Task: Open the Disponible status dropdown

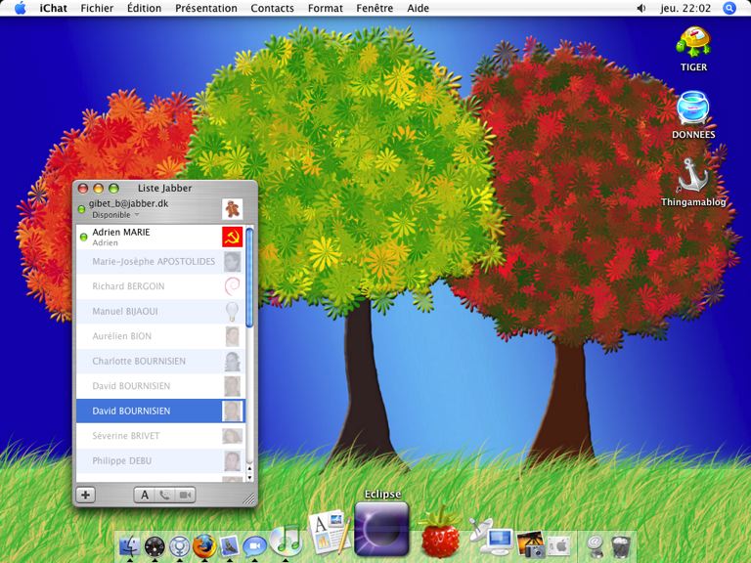Action: point(116,214)
